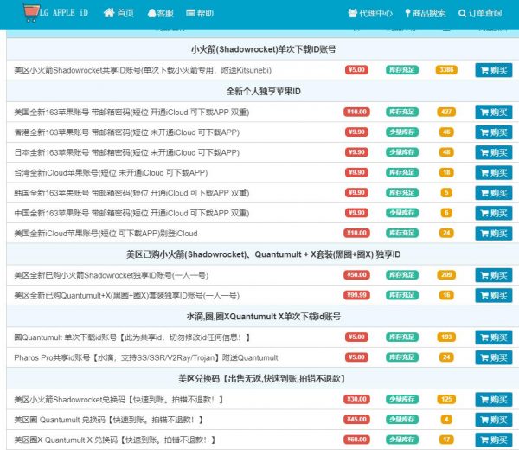Click product name 日本全新163苹果账号

click(127, 152)
